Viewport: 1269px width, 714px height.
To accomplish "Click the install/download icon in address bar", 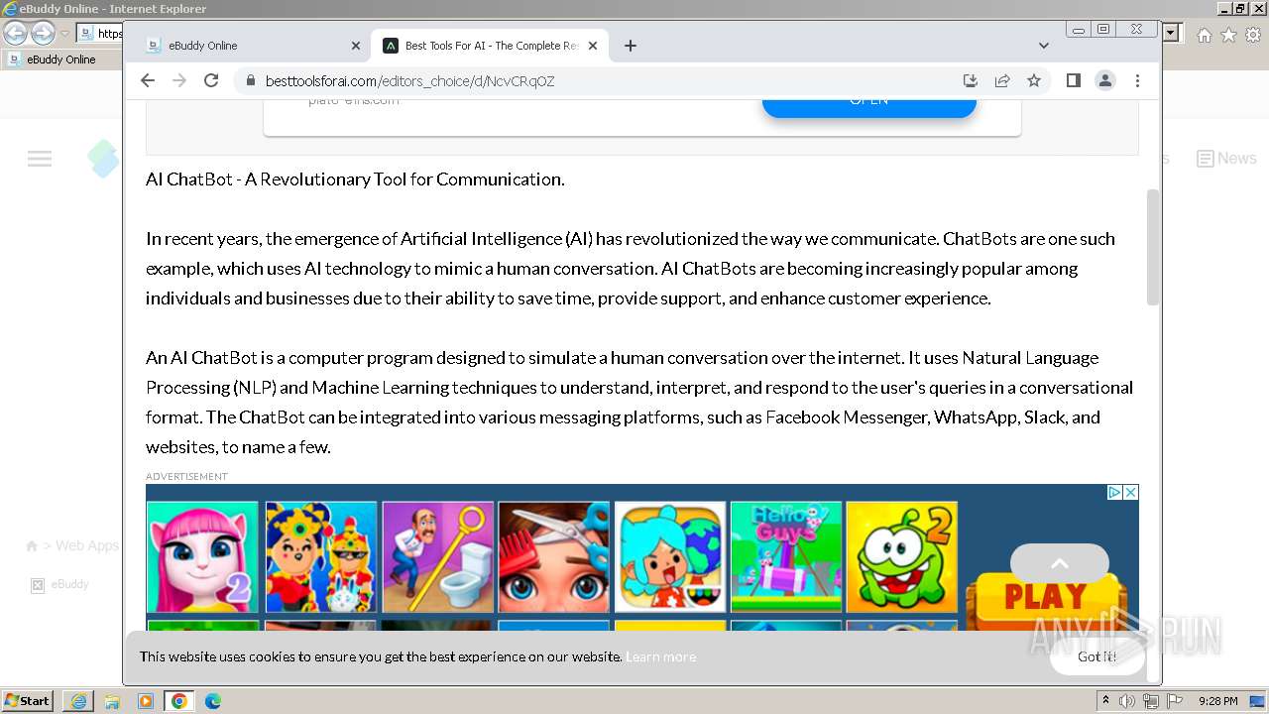I will point(971,80).
